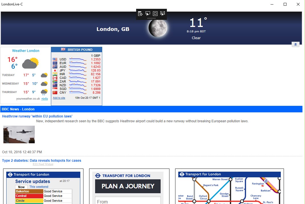Click news timestamp Oct 10, 2016 12:40:37 PM
This screenshot has height=204, width=305.
[x=22, y=152]
